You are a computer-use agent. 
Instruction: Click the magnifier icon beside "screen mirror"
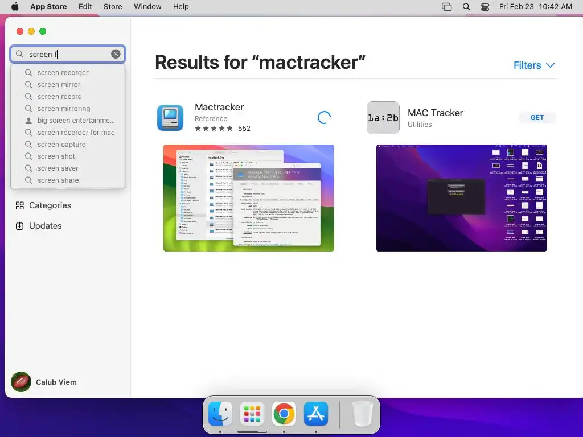pos(28,84)
